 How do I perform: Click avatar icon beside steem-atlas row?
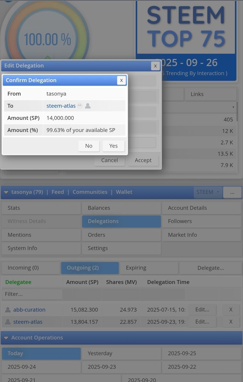(8, 322)
